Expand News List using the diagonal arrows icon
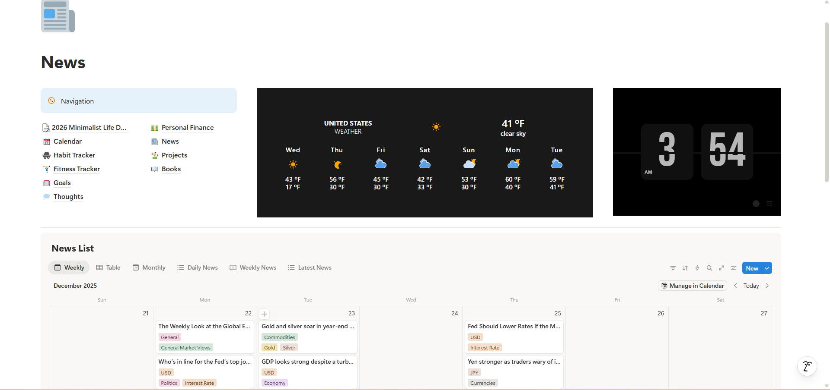The image size is (830, 390). click(721, 268)
